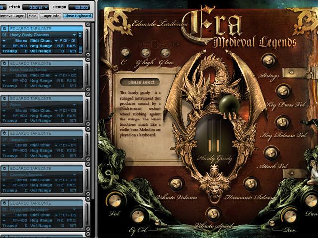Click Vel Range high value 127 in layer 01
This screenshot has width=318, height=238.
pyautogui.click(x=73, y=51)
